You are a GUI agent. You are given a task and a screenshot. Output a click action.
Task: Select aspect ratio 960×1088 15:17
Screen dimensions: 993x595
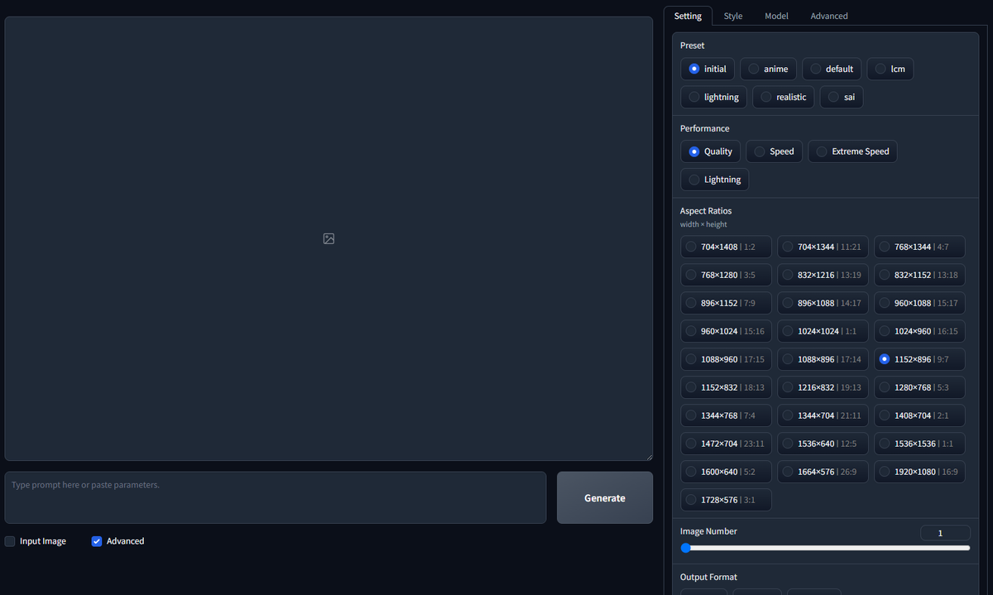(919, 303)
